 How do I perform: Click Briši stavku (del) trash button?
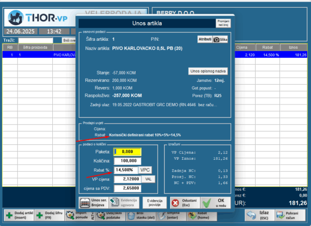pyautogui.click(x=141, y=216)
